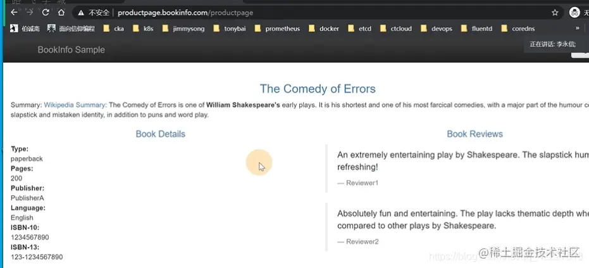Click the browser forward arrow
This screenshot has width=589, height=268.
pyautogui.click(x=30, y=13)
